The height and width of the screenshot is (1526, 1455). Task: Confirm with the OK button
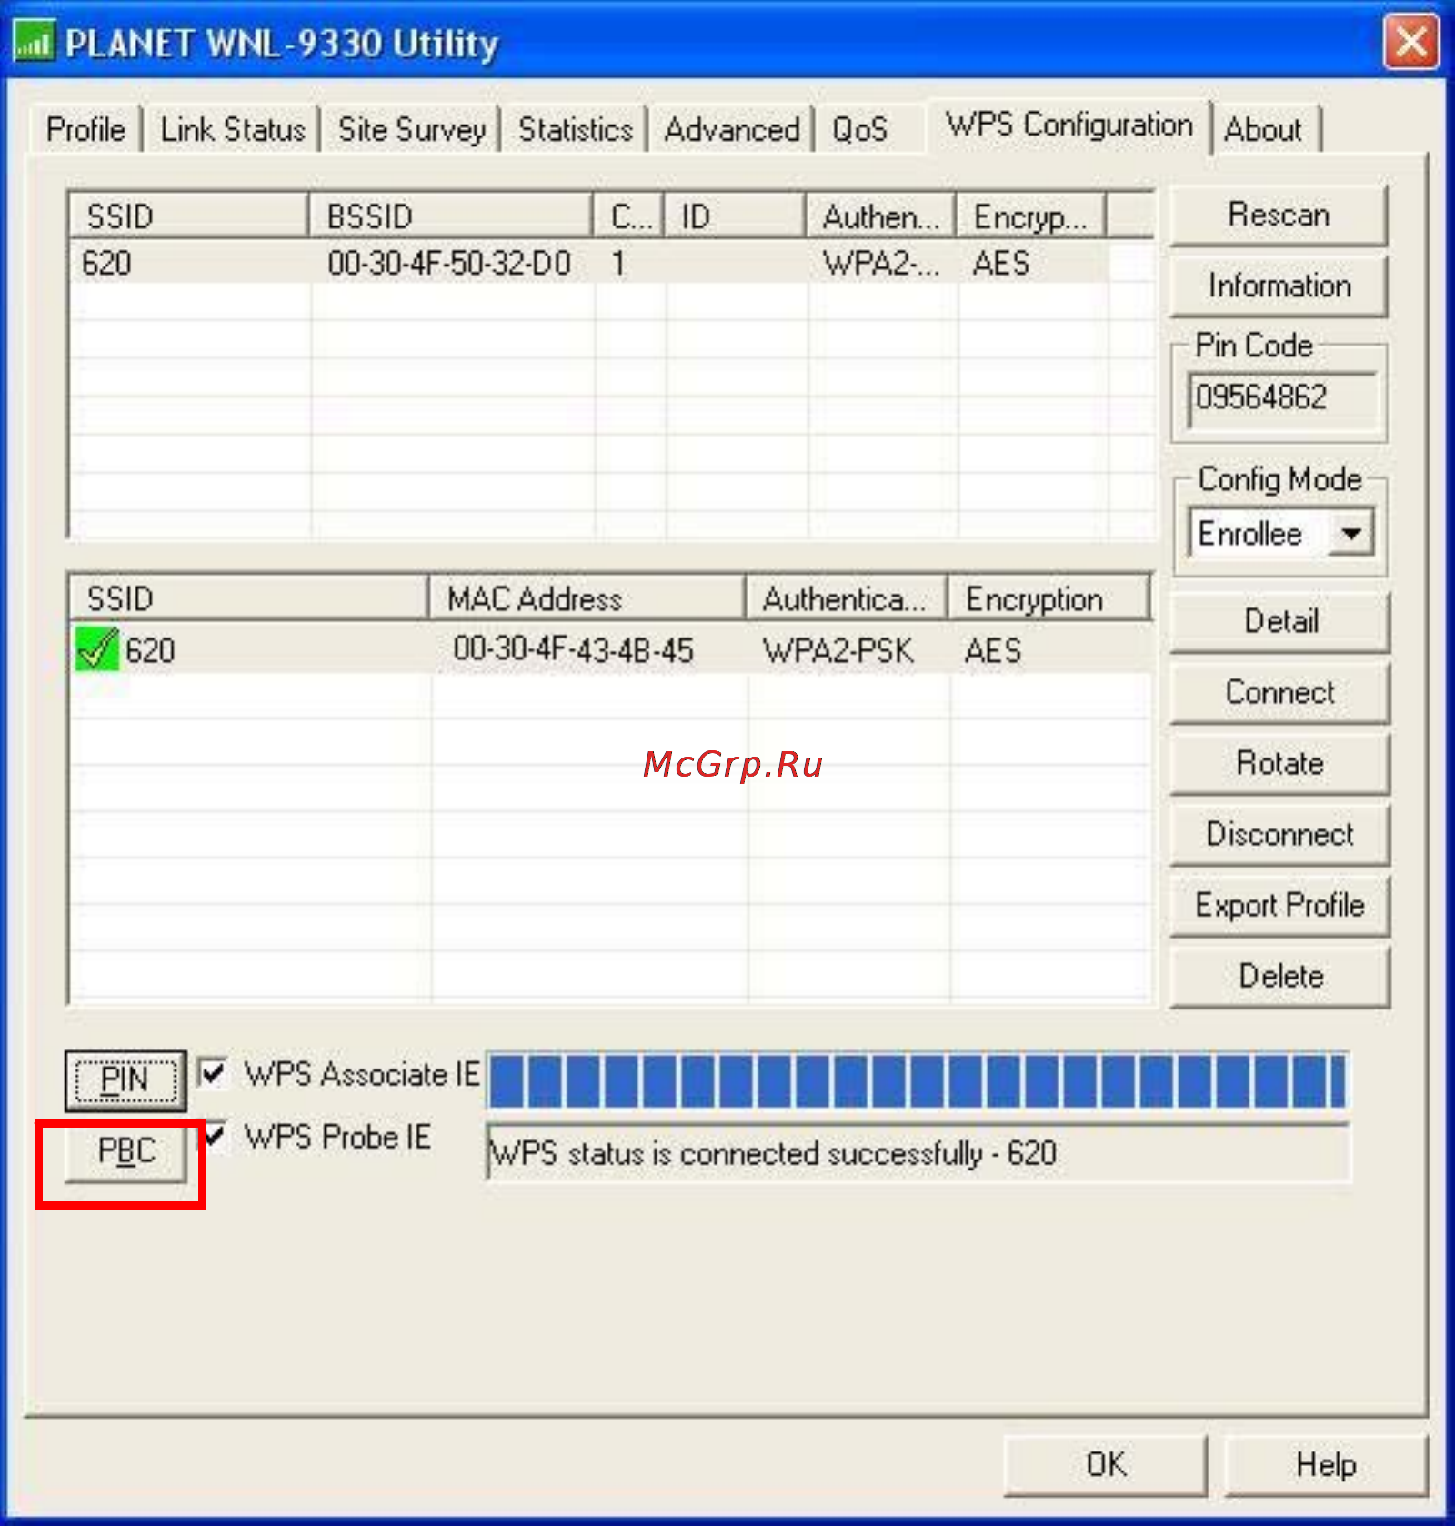[1106, 1465]
